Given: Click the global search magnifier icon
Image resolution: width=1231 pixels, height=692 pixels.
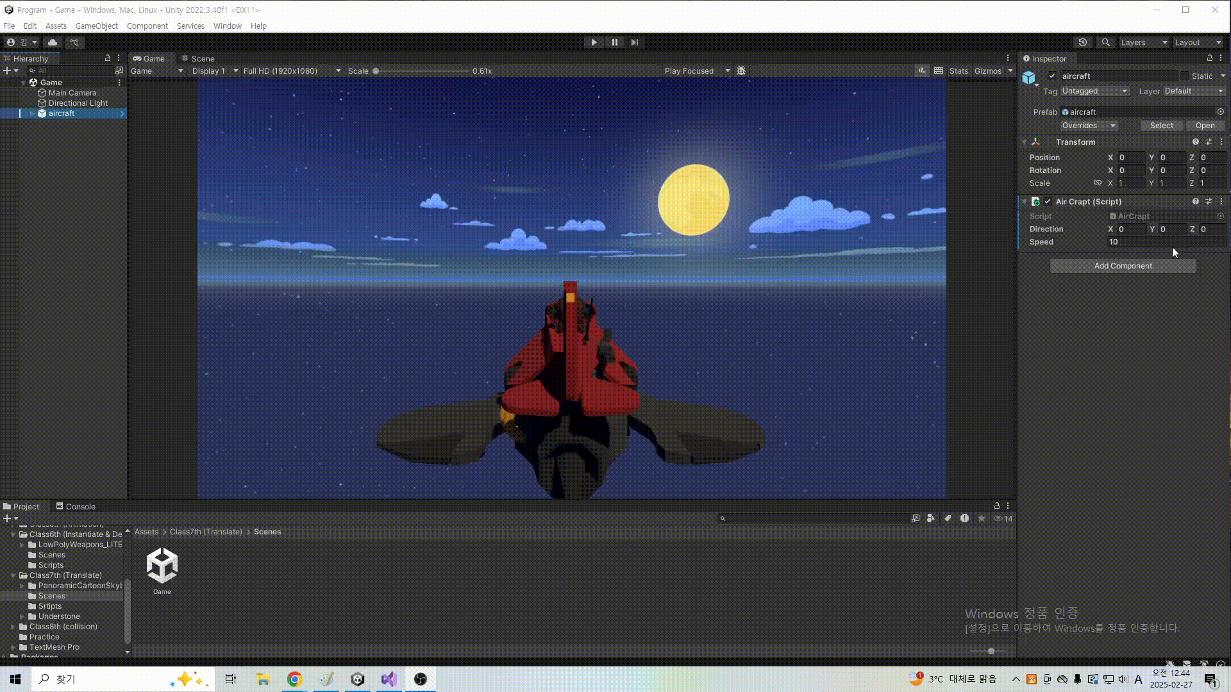Looking at the screenshot, I should click(x=1105, y=42).
